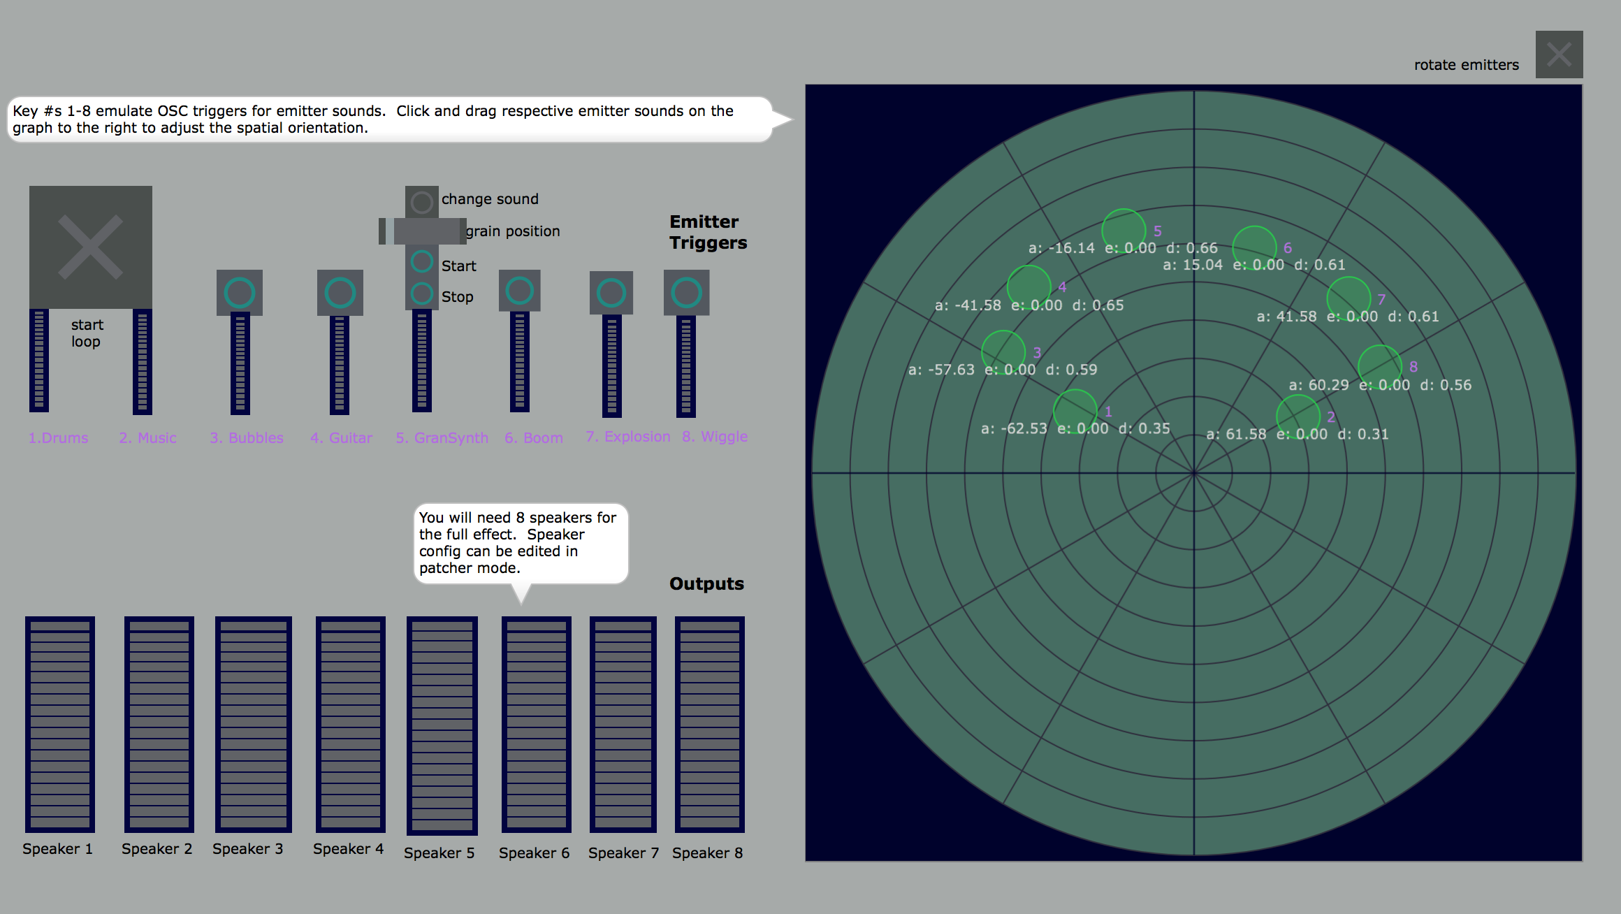Select emitter 4 circle on the graph
Image resolution: width=1621 pixels, height=914 pixels.
[1029, 287]
